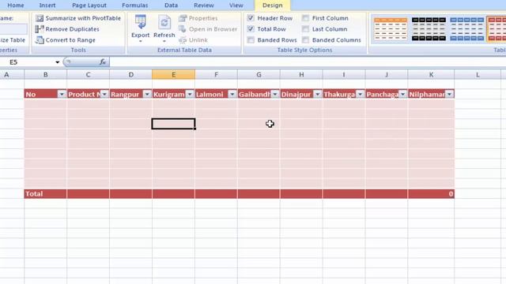Open the Thakurgaon column filter dropdown

click(361, 94)
